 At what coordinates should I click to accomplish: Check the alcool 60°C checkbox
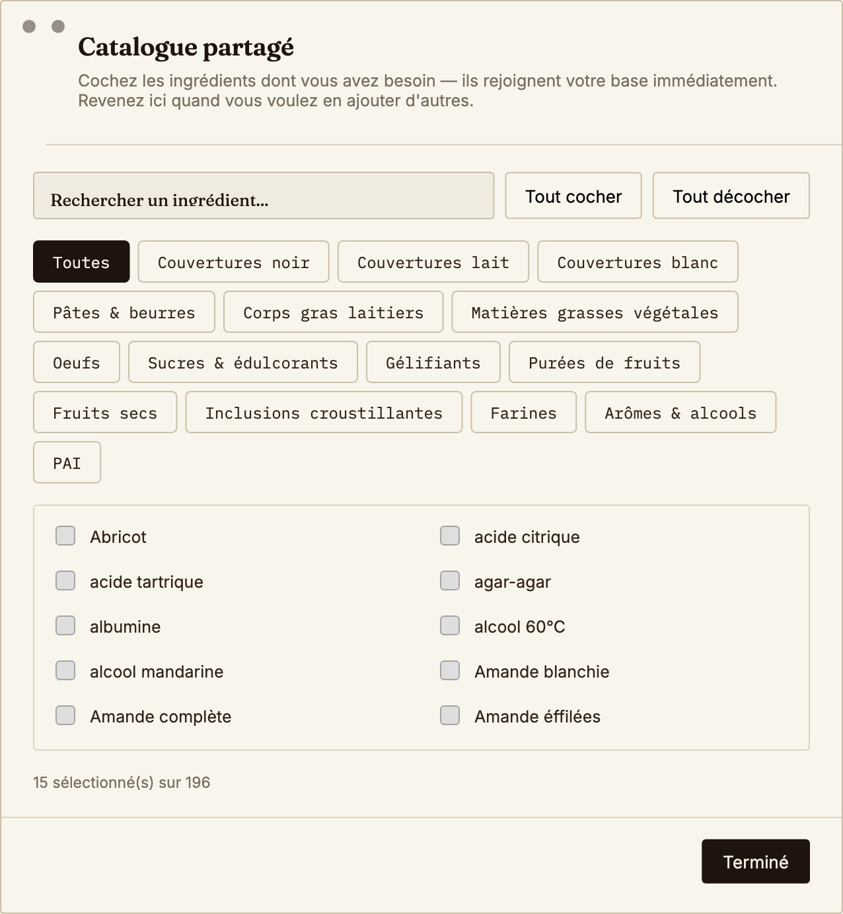[450, 625]
